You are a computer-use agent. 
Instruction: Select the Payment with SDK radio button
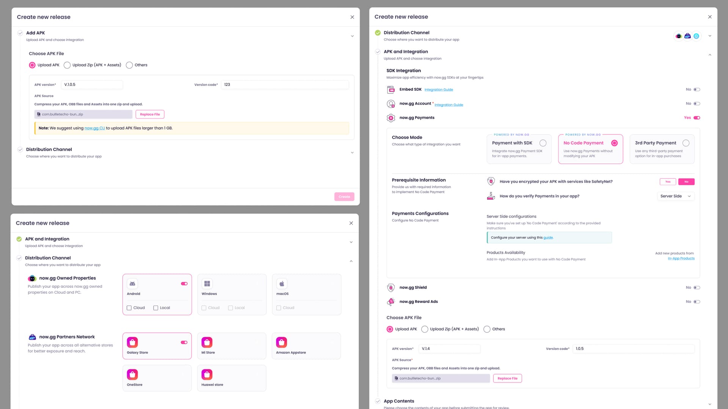point(543,143)
